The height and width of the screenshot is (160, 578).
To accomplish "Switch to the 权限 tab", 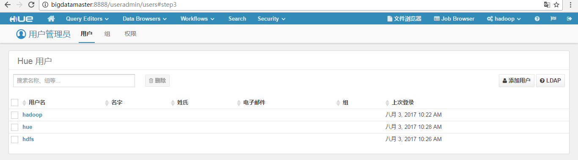I will pyautogui.click(x=130, y=34).
